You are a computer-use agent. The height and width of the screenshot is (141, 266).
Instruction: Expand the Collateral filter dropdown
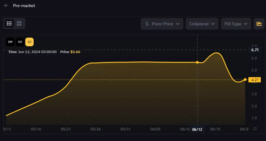[202, 24]
